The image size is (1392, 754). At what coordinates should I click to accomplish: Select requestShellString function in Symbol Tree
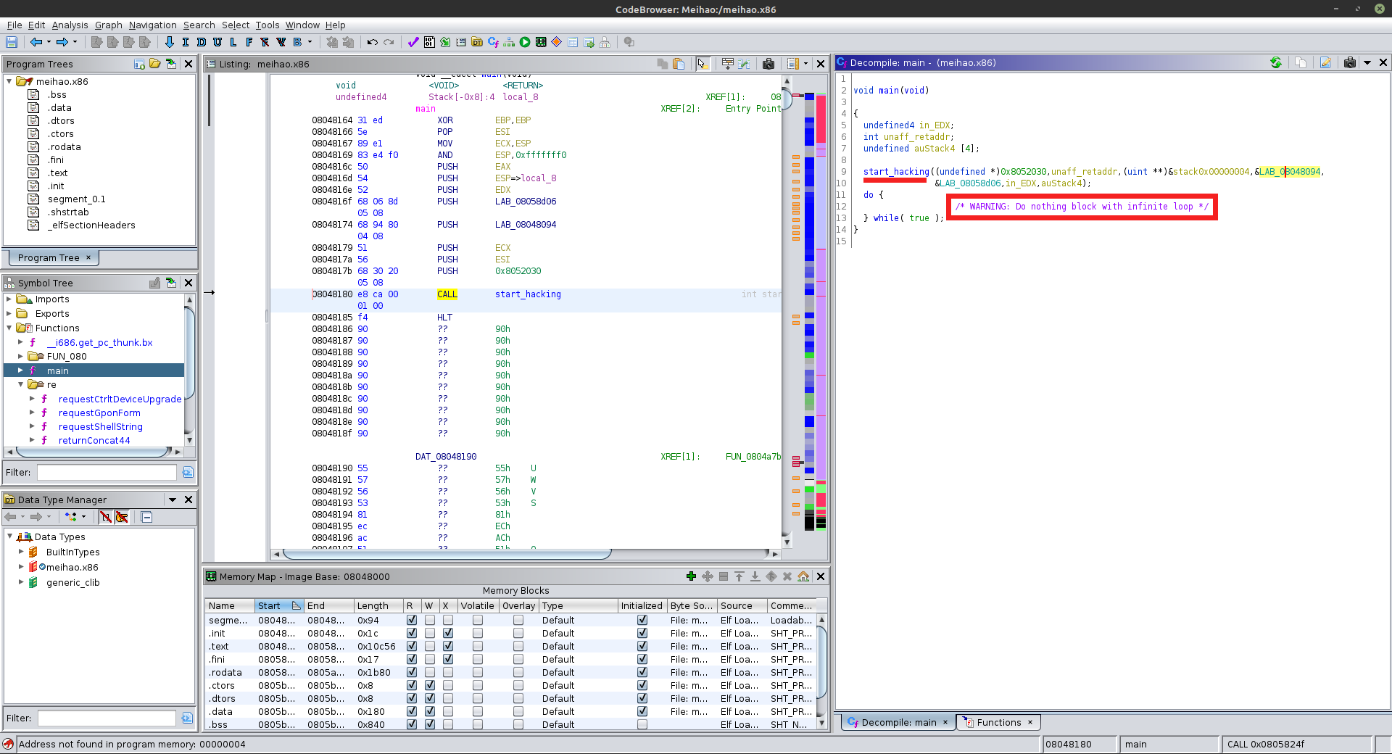(x=100, y=427)
